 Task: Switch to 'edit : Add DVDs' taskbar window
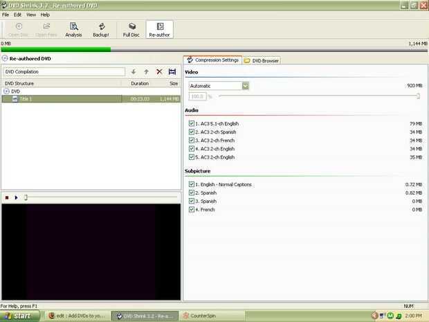(x=77, y=316)
